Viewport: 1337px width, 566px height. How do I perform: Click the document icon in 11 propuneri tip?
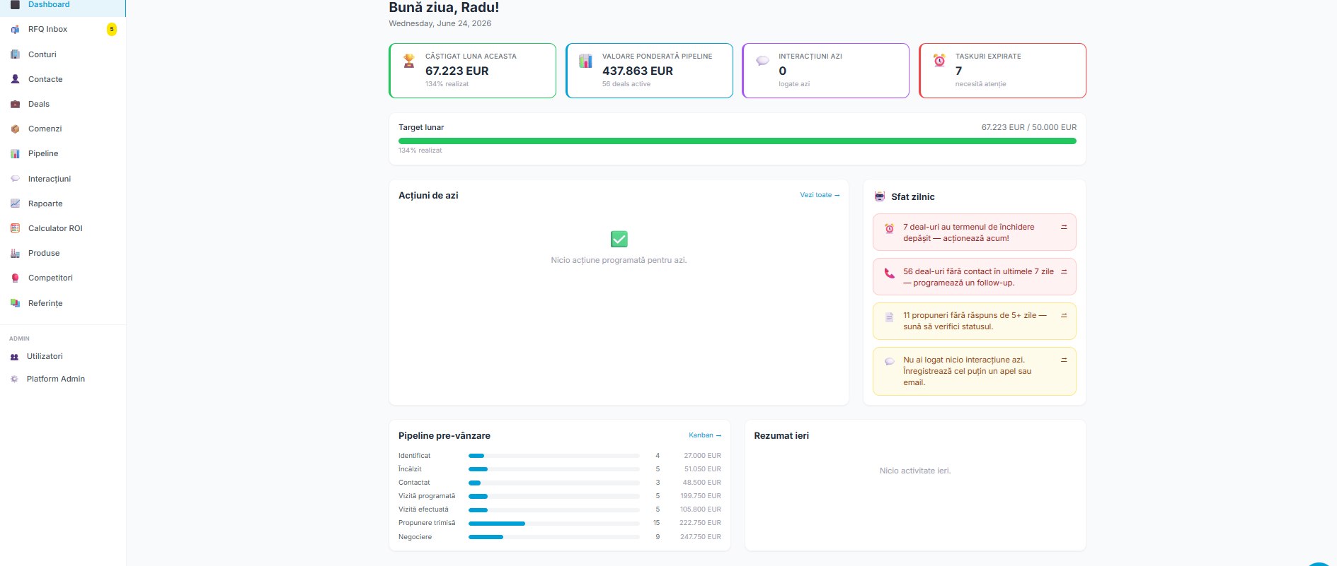click(x=890, y=317)
